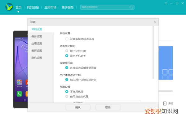The width and height of the screenshot is (186, 117).
Task: Open the hamburger menu in title bar
Action: point(166,3)
